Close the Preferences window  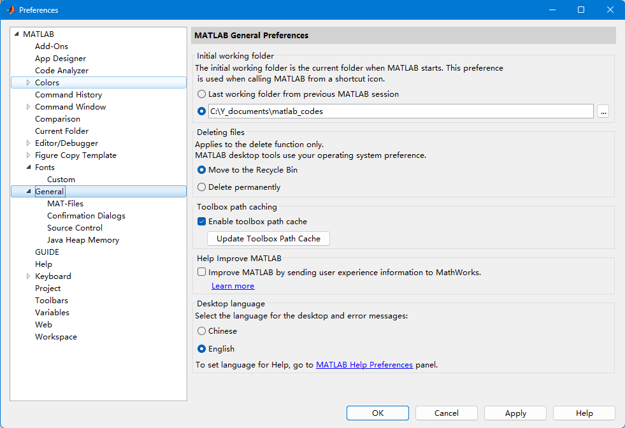pyautogui.click(x=610, y=10)
